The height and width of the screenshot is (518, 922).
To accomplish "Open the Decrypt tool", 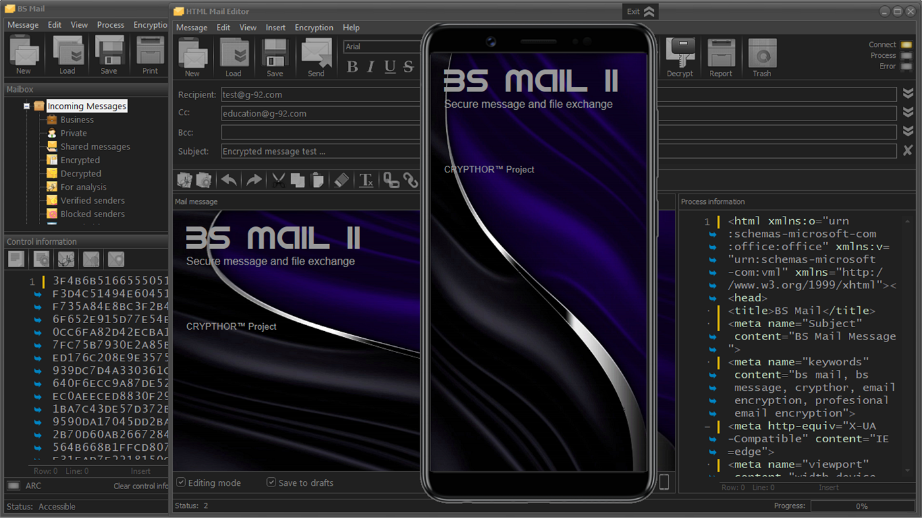I will coord(680,56).
